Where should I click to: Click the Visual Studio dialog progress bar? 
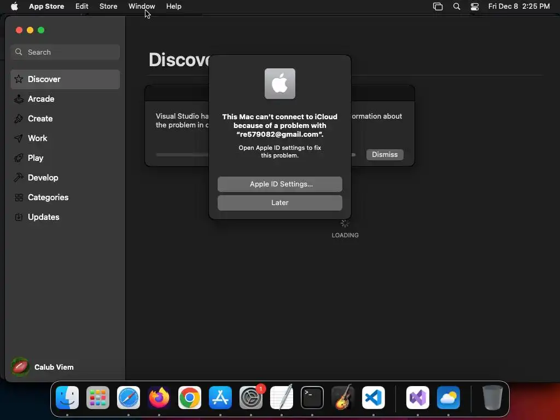pos(255,155)
